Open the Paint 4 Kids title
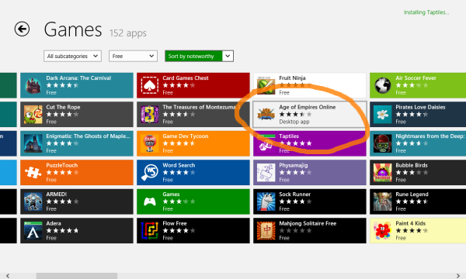Viewport: 466px width, 279px height. (x=410, y=223)
